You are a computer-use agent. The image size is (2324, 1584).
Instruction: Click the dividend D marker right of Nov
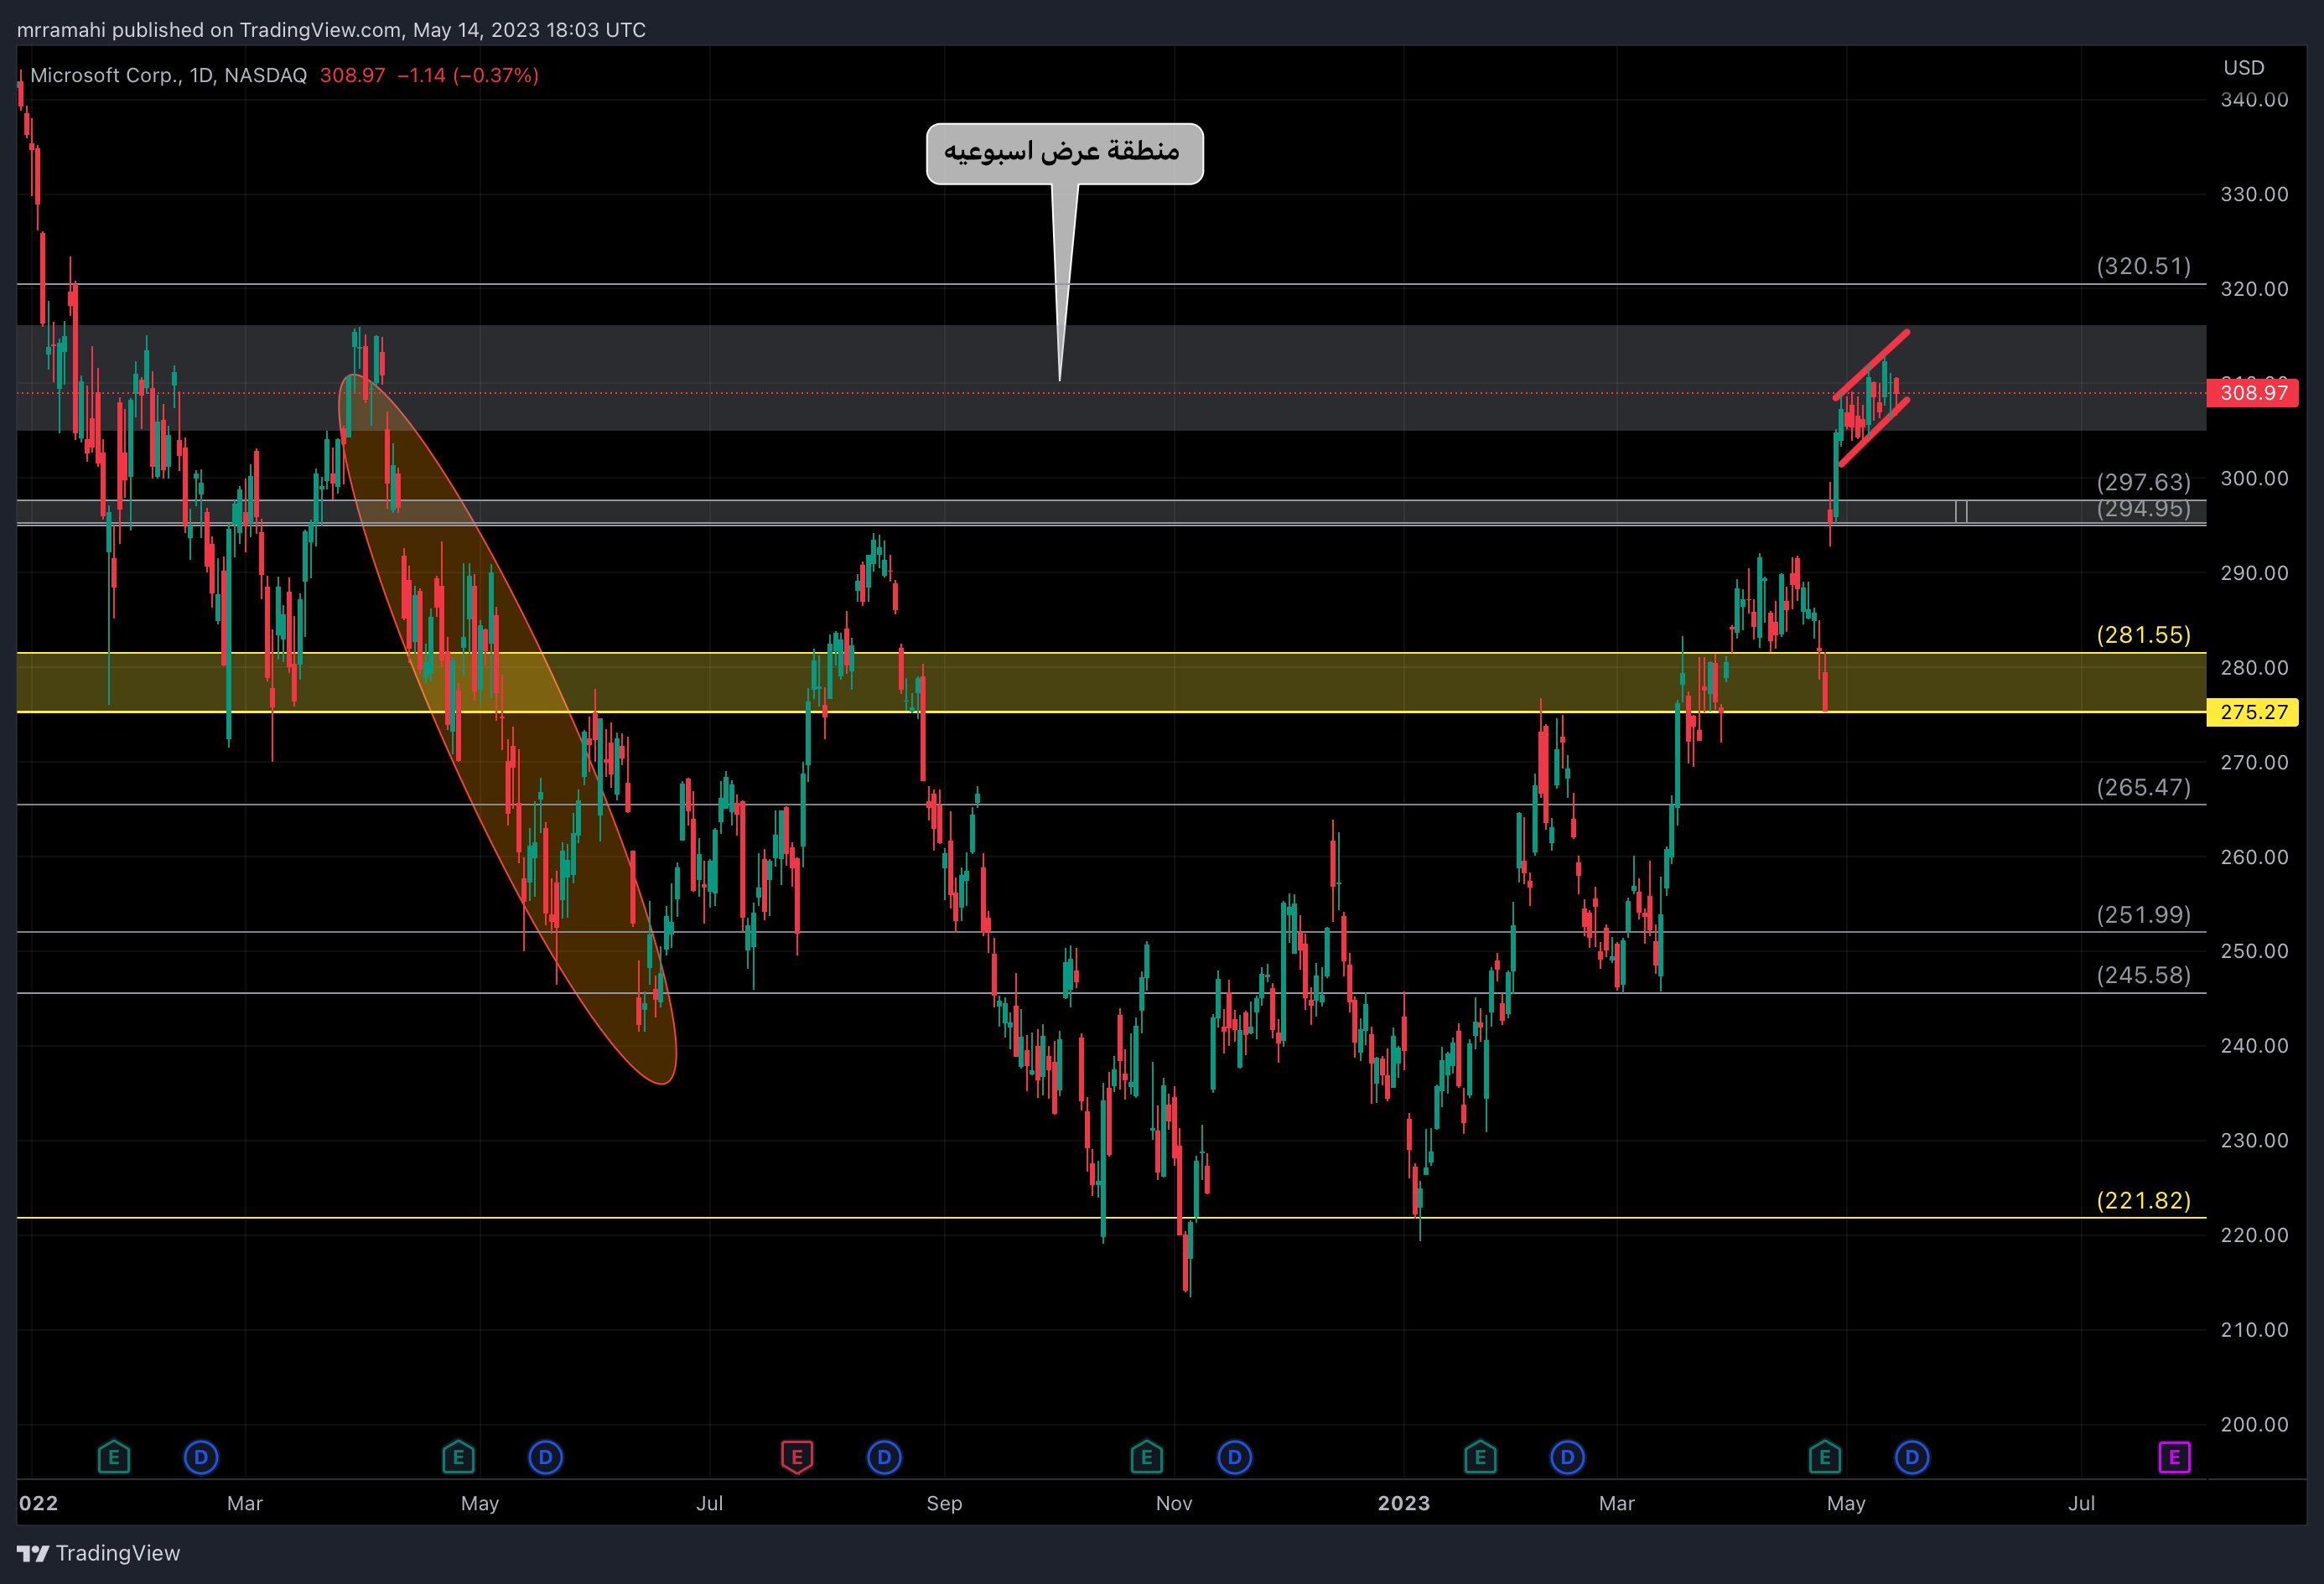tap(1234, 1457)
